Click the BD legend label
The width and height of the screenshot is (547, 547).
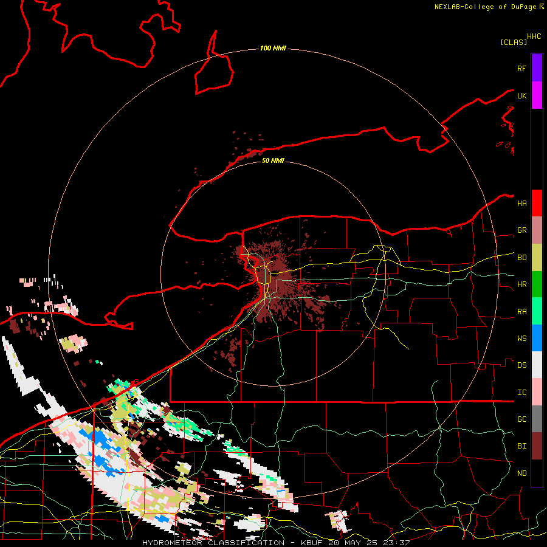pyautogui.click(x=521, y=258)
